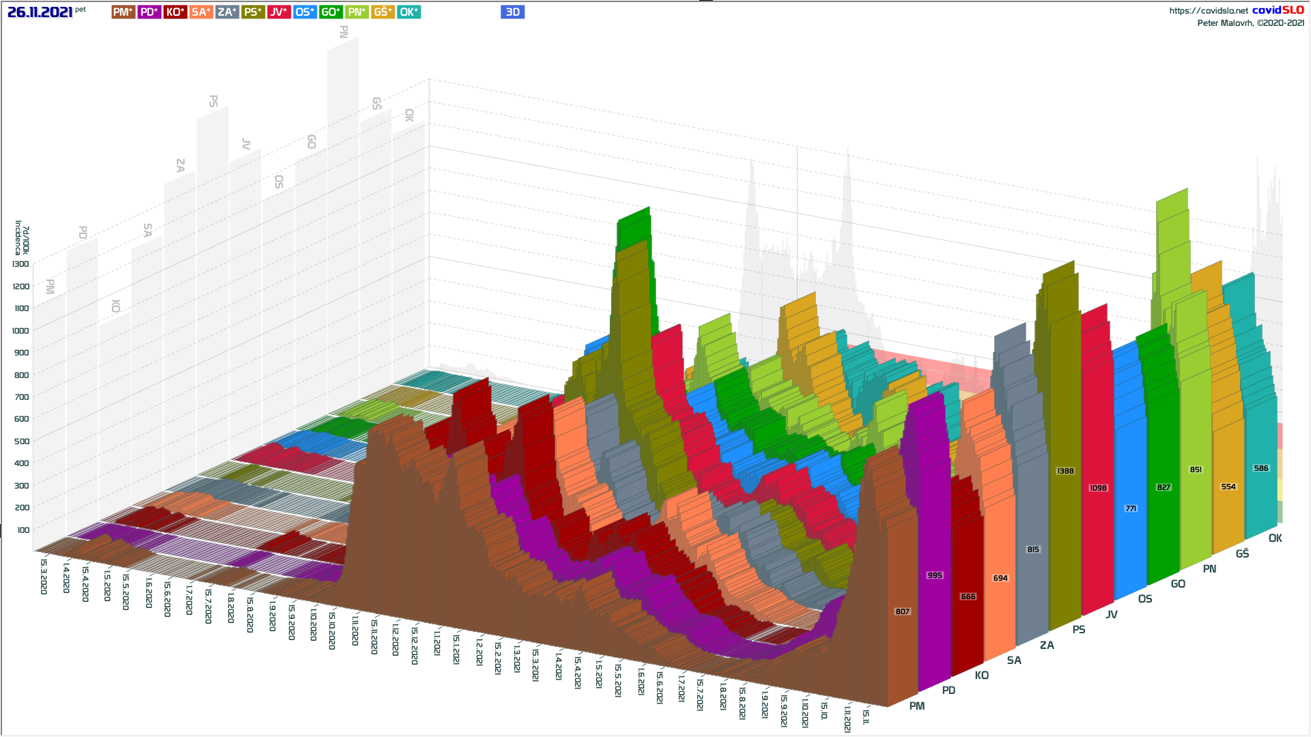The image size is (1311, 737).
Task: Click the PN* light green region tag
Action: 356,12
